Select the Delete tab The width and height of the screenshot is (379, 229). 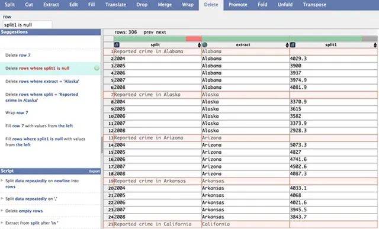211,5
